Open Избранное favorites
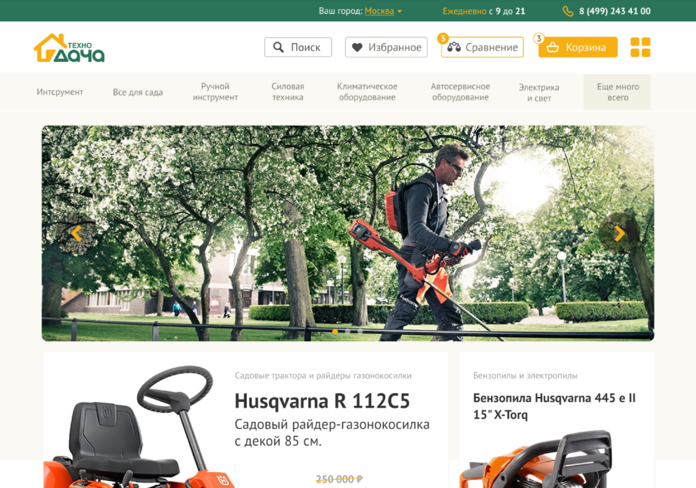 (x=386, y=47)
